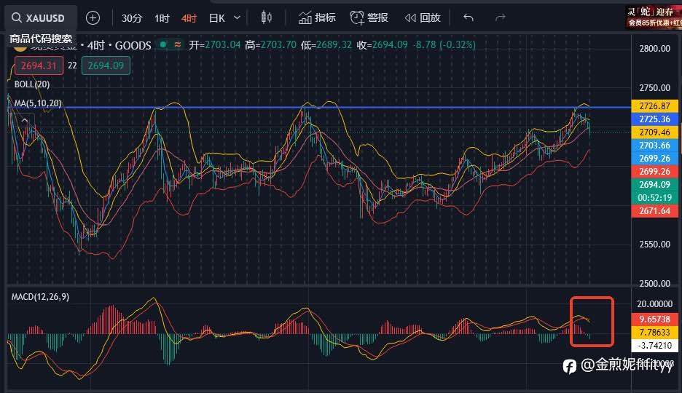Select the BOLL(20) indicator label

tap(32, 84)
